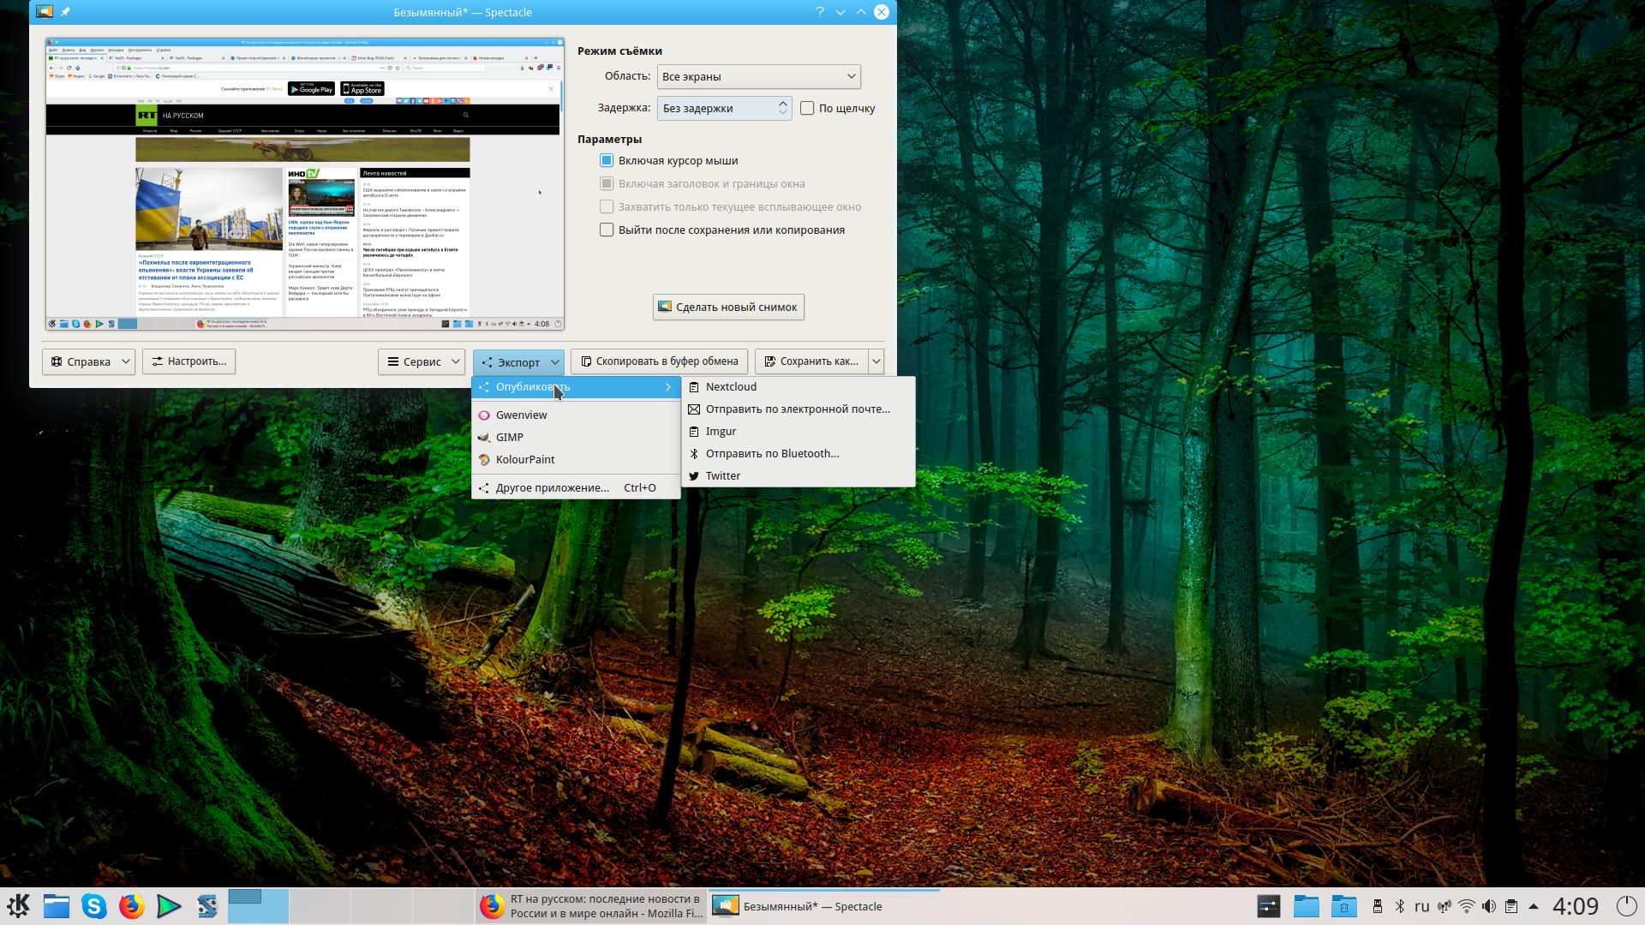
Task: Select Imgur from the publish submenu
Action: [721, 432]
